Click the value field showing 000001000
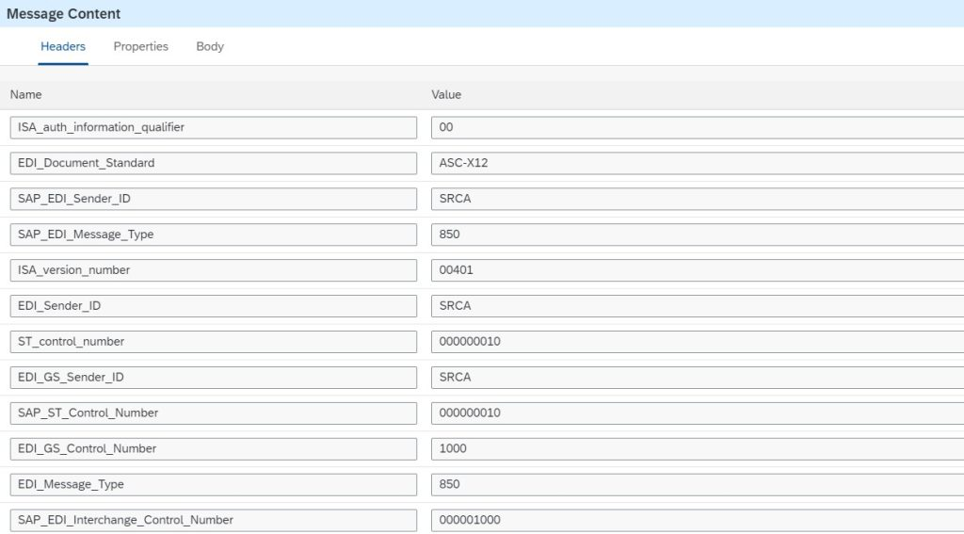 697,520
